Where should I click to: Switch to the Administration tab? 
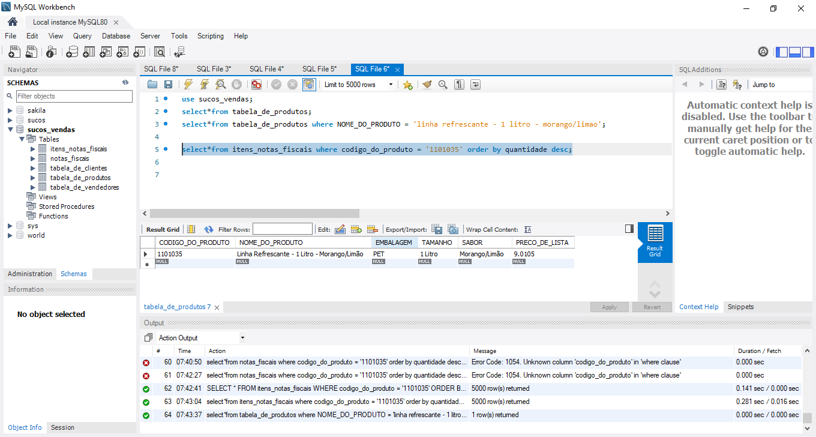pyautogui.click(x=30, y=274)
